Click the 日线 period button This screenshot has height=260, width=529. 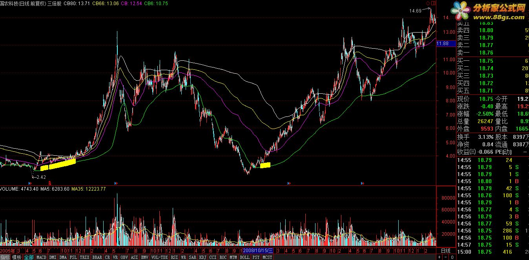coord(446,251)
